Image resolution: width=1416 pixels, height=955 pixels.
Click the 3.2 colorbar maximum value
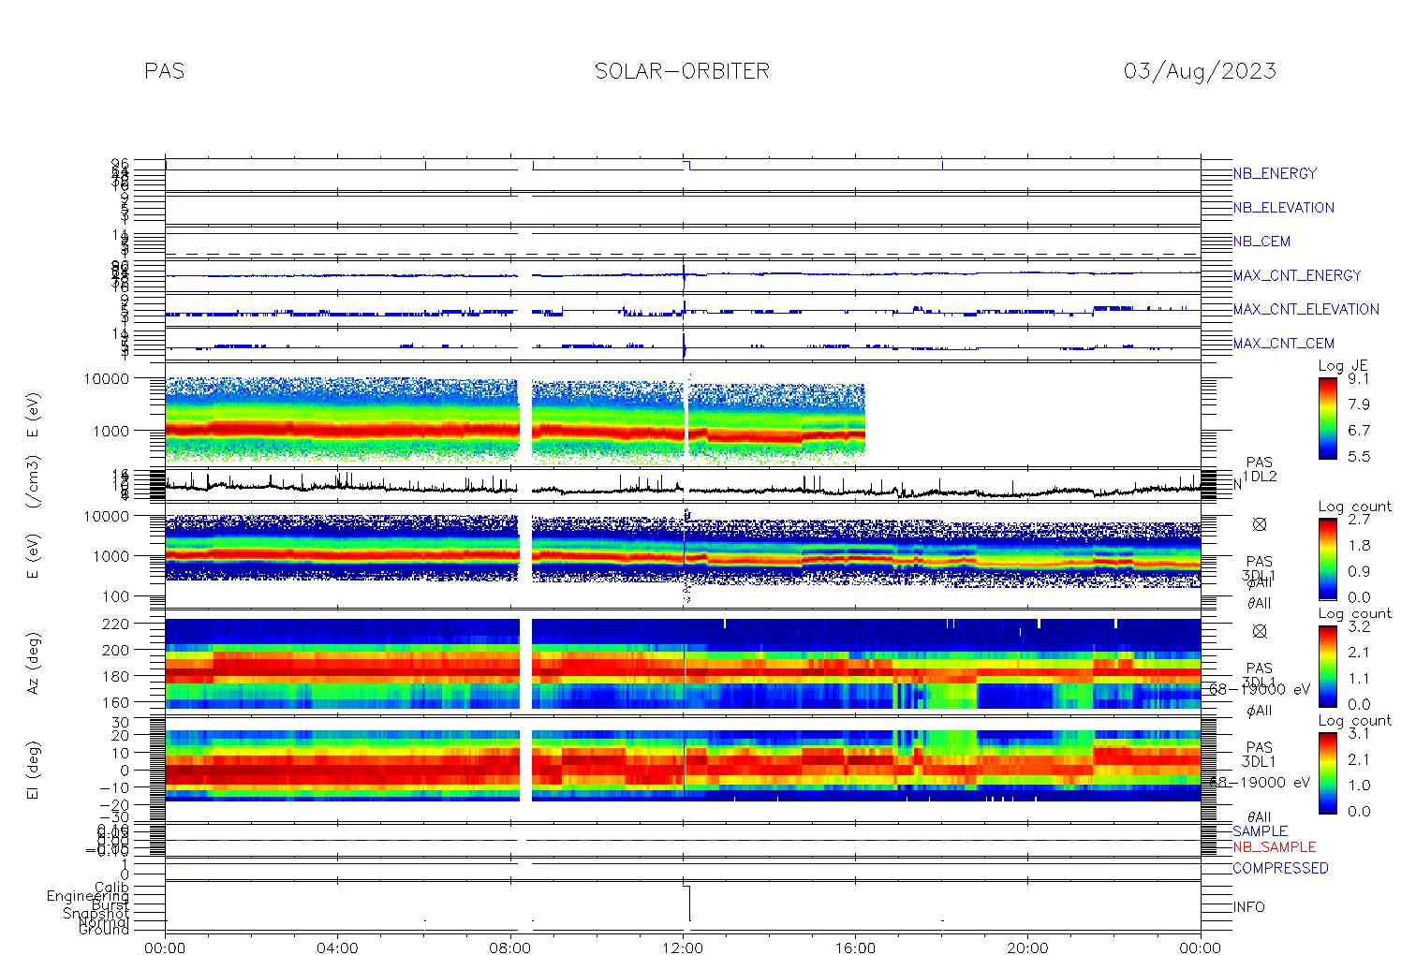pyautogui.click(x=1358, y=627)
